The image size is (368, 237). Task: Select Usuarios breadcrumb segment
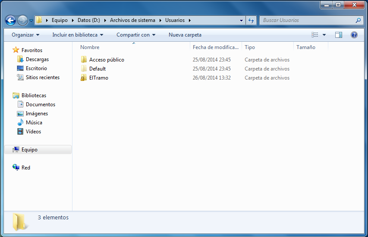pos(175,20)
